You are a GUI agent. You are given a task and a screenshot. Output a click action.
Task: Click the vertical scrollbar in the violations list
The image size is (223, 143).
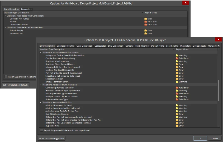(219, 90)
